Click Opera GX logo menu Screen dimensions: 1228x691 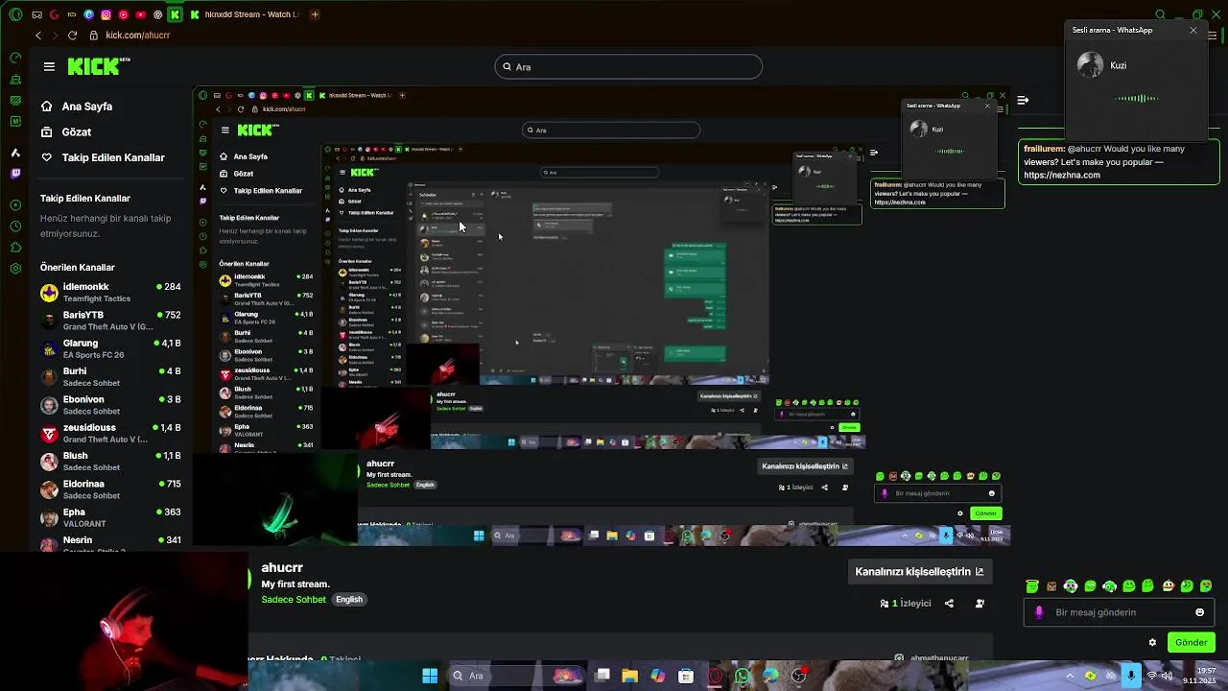(x=13, y=14)
